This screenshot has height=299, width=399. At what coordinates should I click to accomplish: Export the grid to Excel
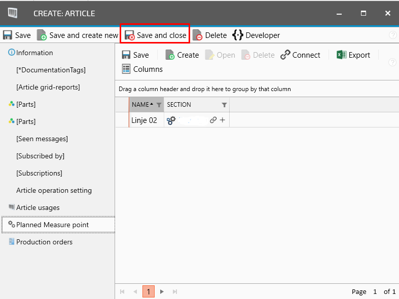[x=353, y=55]
